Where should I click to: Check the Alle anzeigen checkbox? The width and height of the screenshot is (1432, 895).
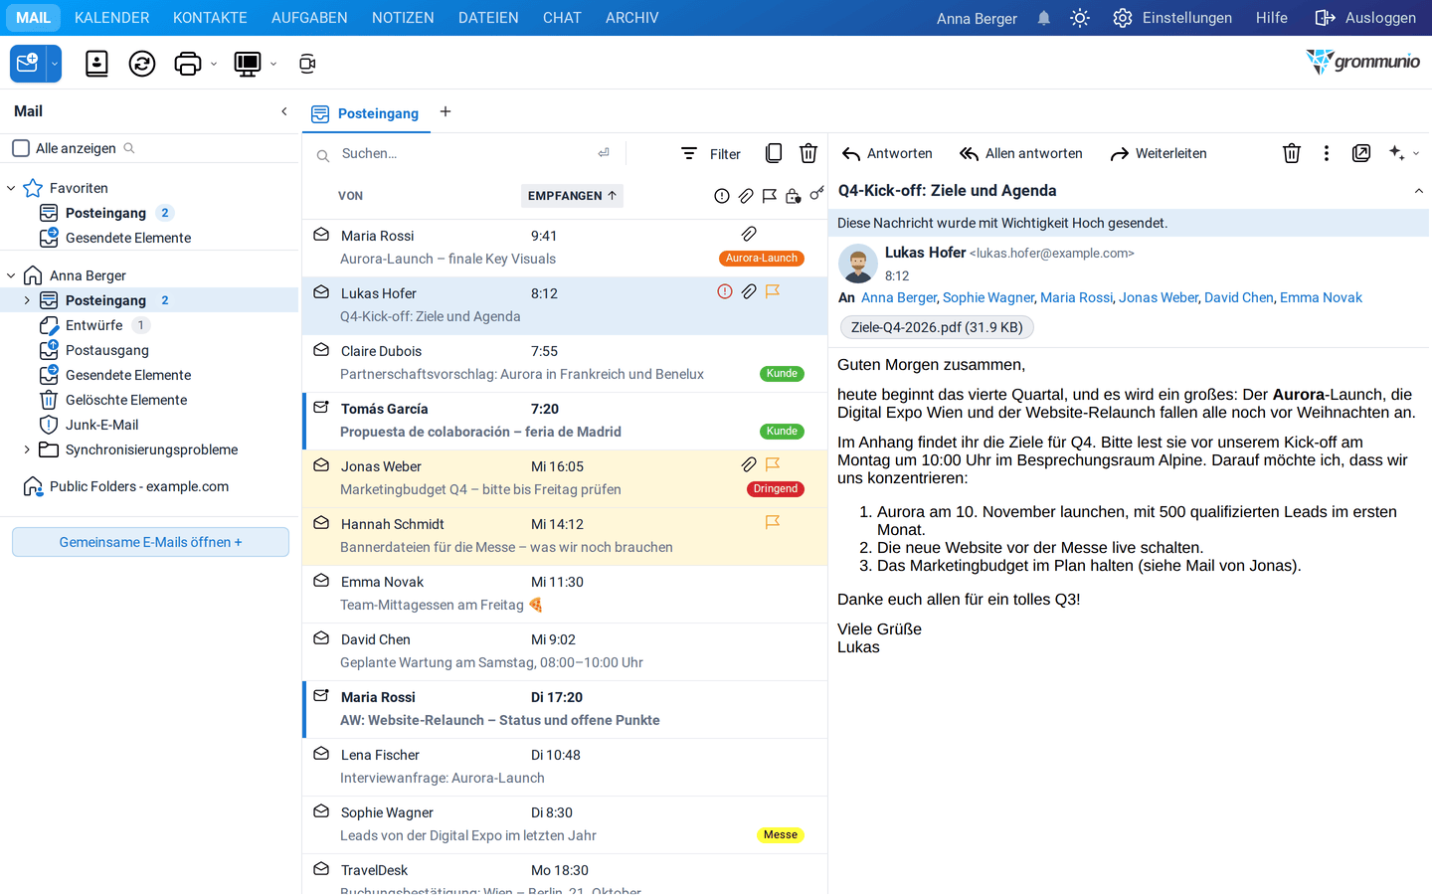21,148
